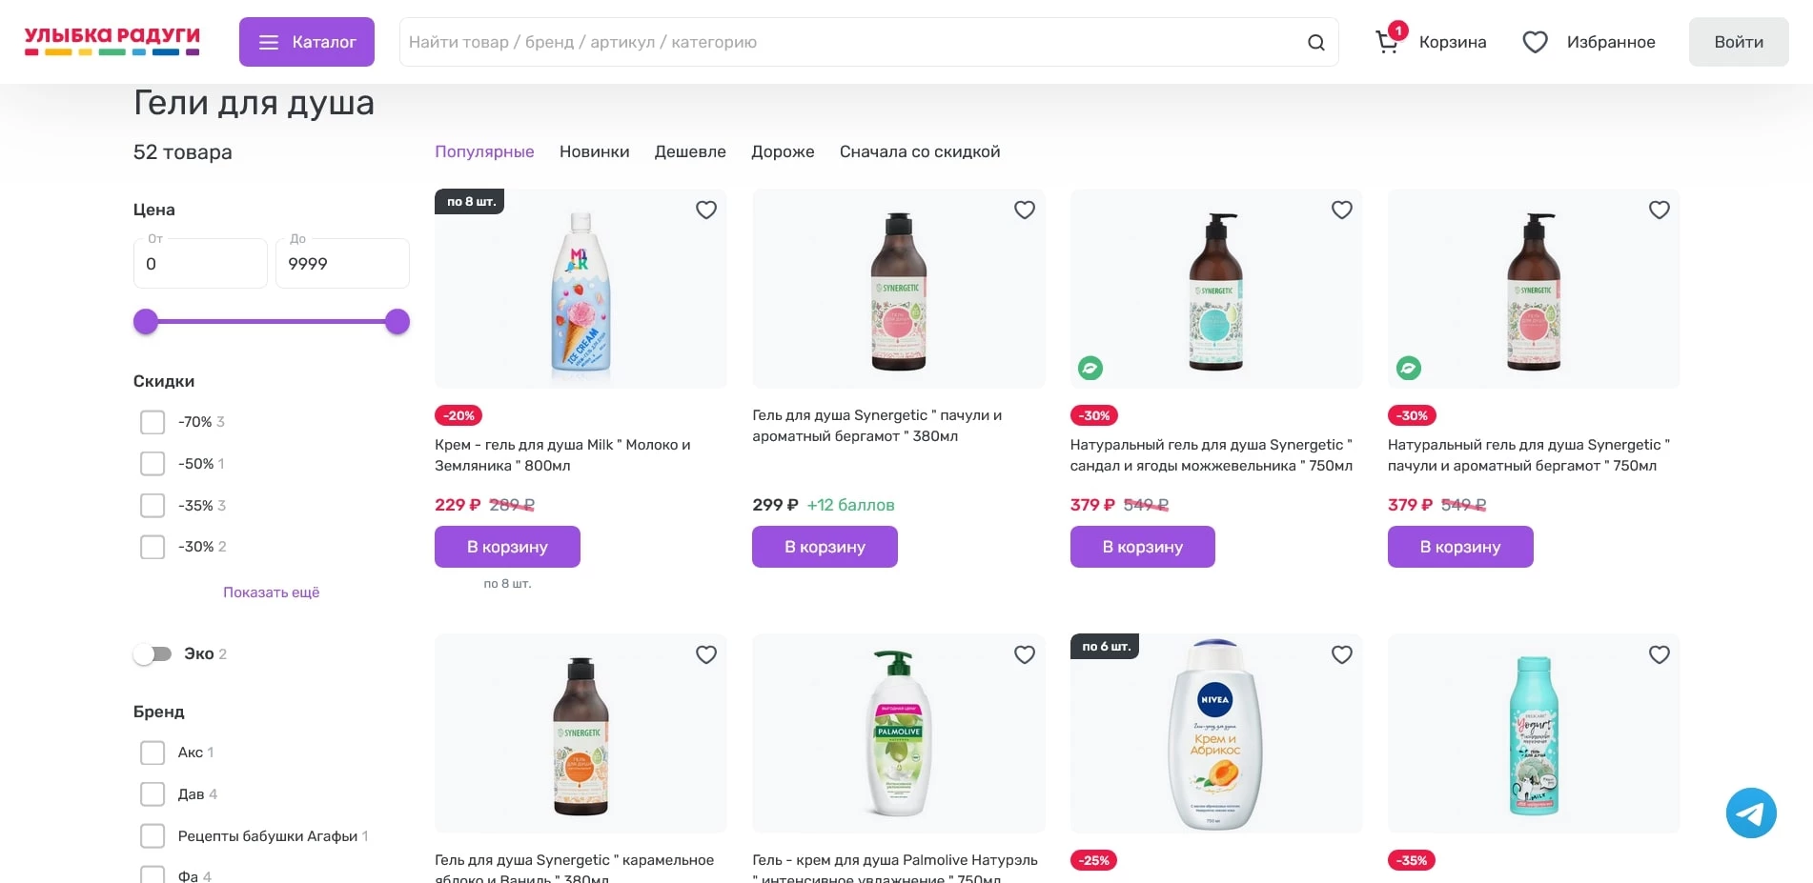The width and height of the screenshot is (1813, 883).
Task: Add Synergetic 380ml patchouli gel to cart
Action: click(x=825, y=547)
